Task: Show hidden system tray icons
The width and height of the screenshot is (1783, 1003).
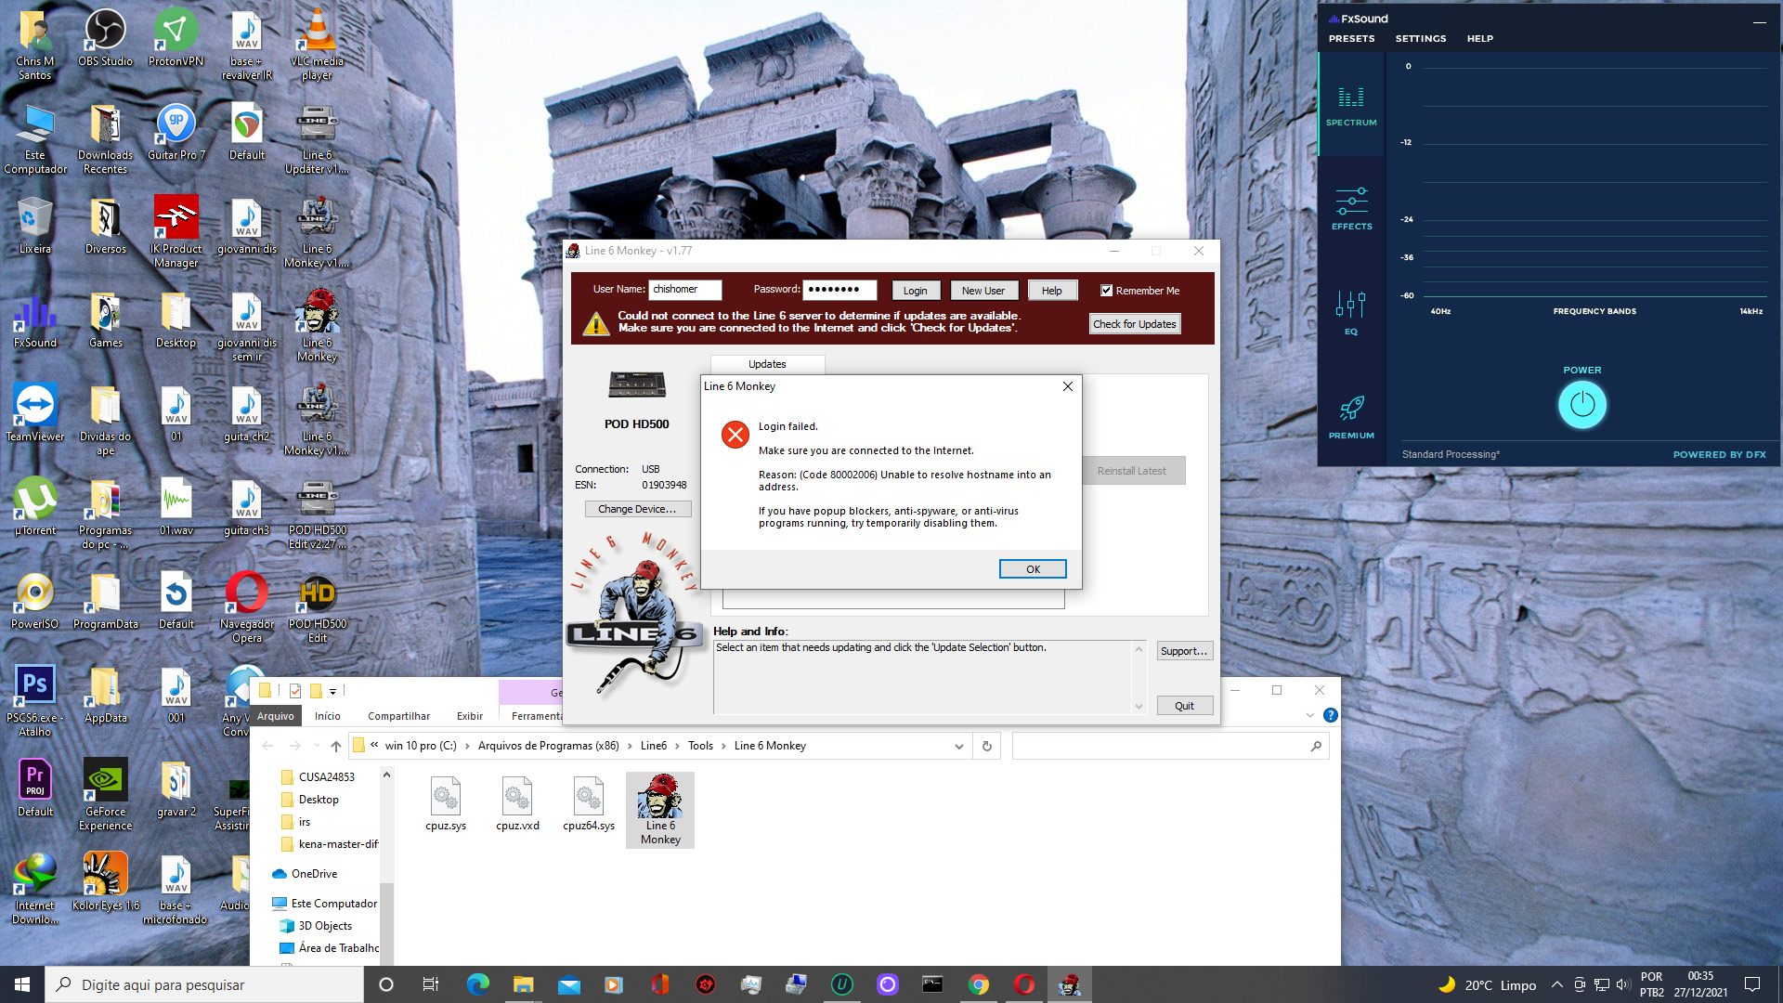Action: [1556, 984]
